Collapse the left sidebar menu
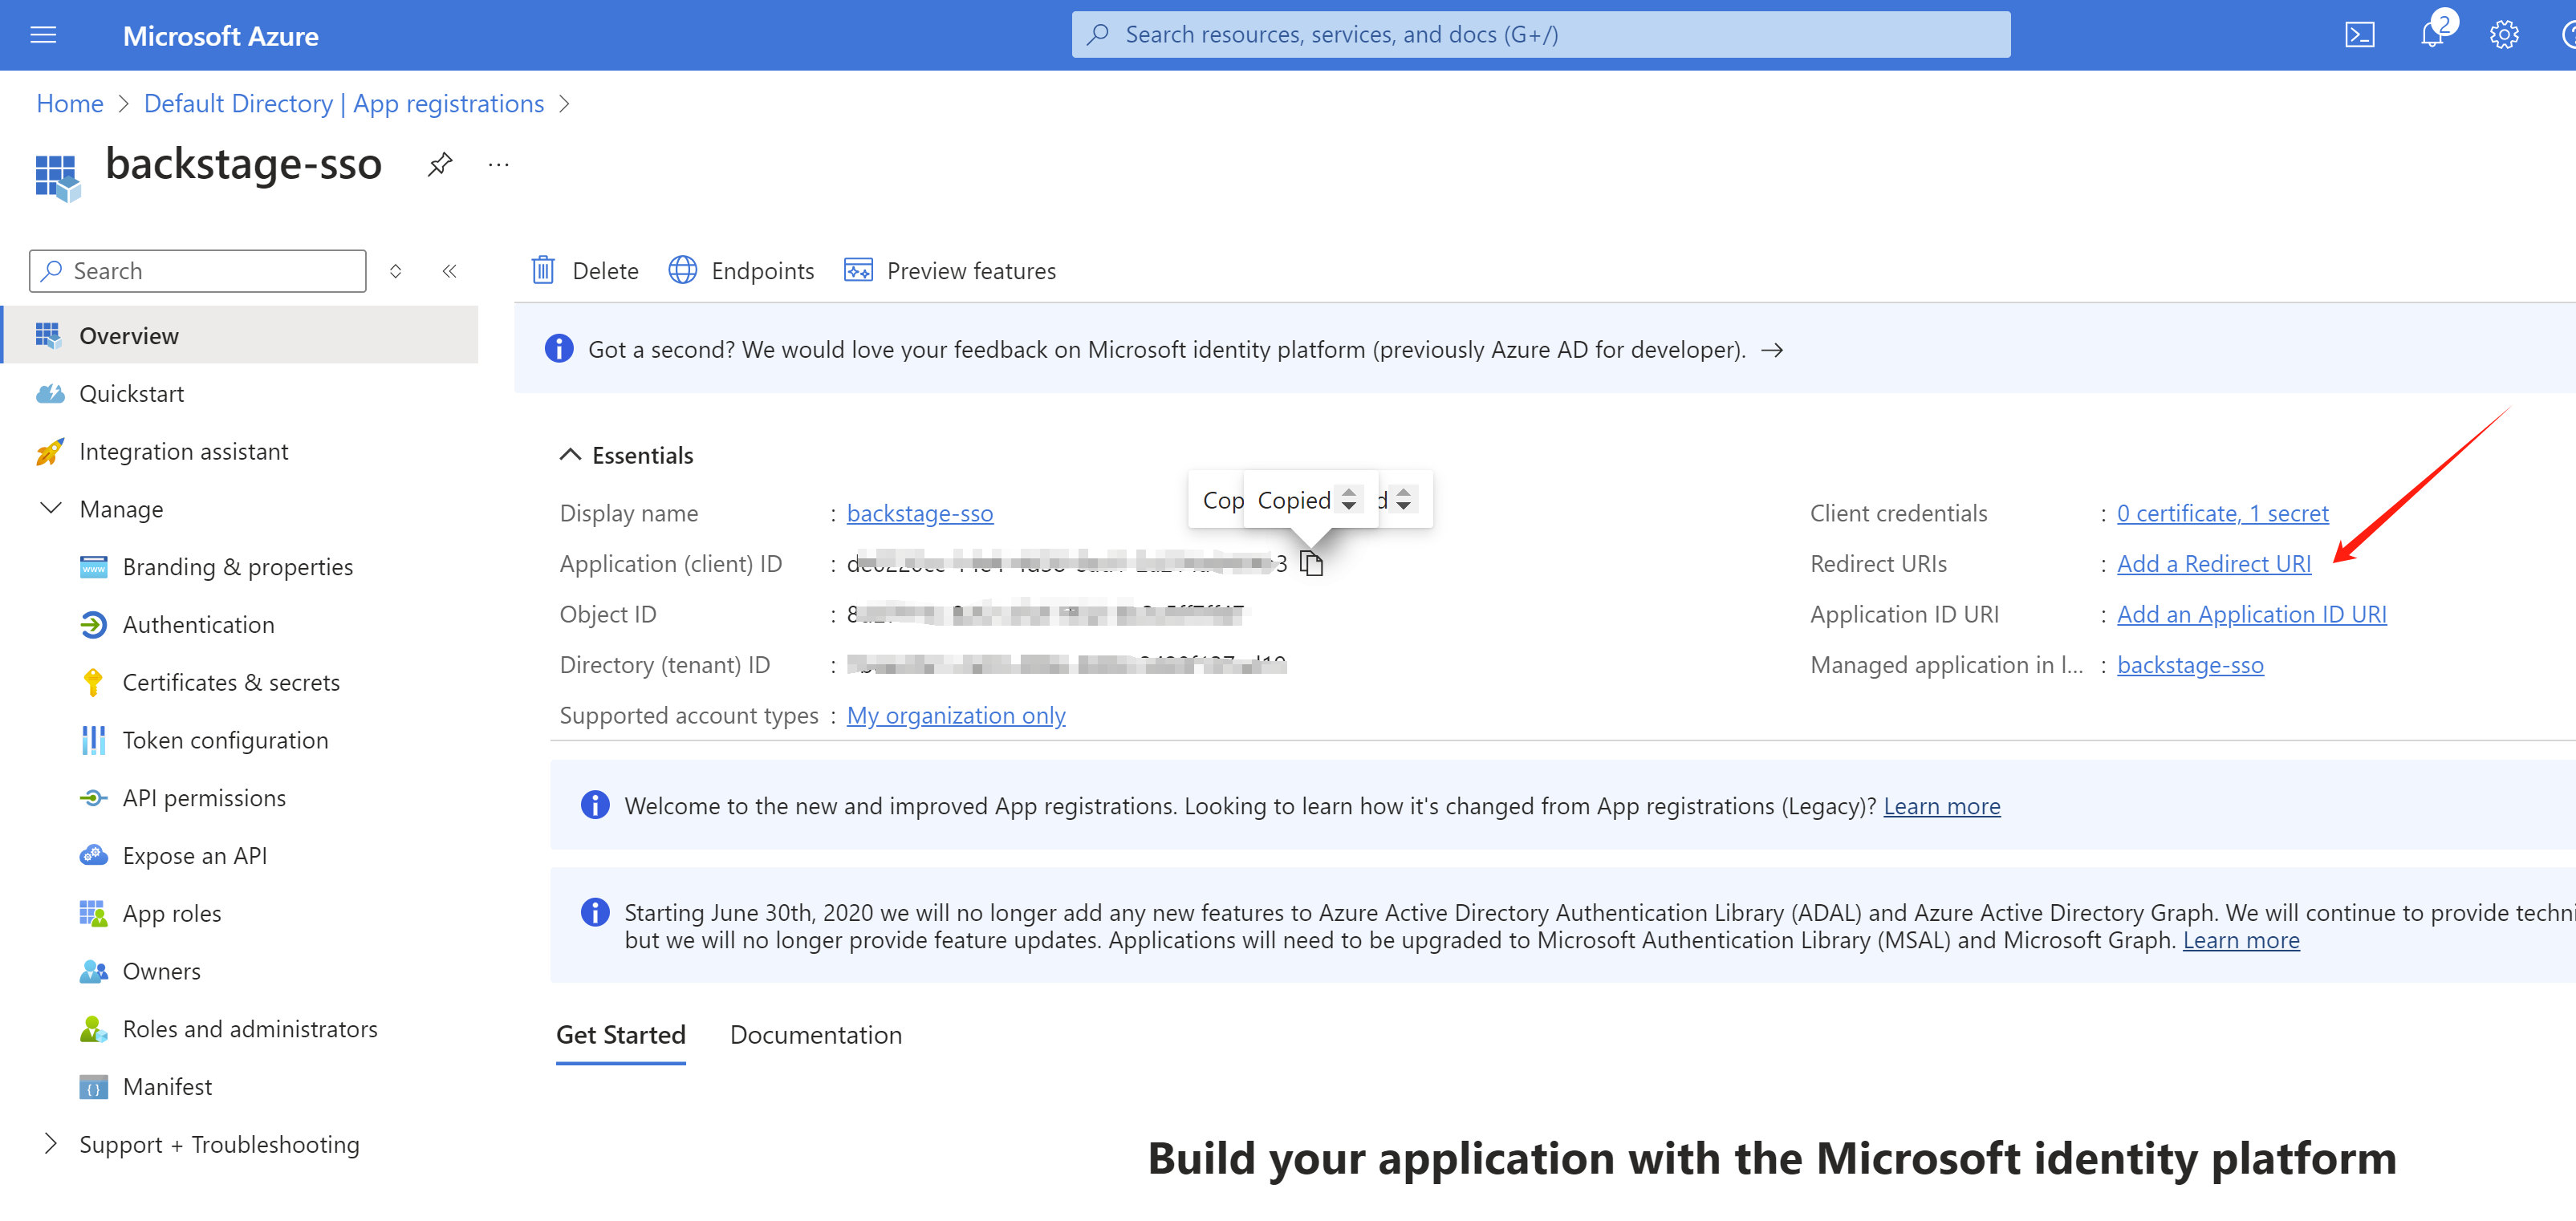Image resolution: width=2576 pixels, height=1221 pixels. [450, 271]
